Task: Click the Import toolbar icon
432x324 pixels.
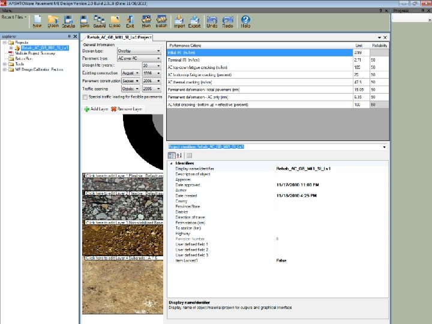Action: coord(179,20)
